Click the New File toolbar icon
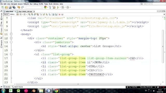166x93 pixels. tap(3, 7)
